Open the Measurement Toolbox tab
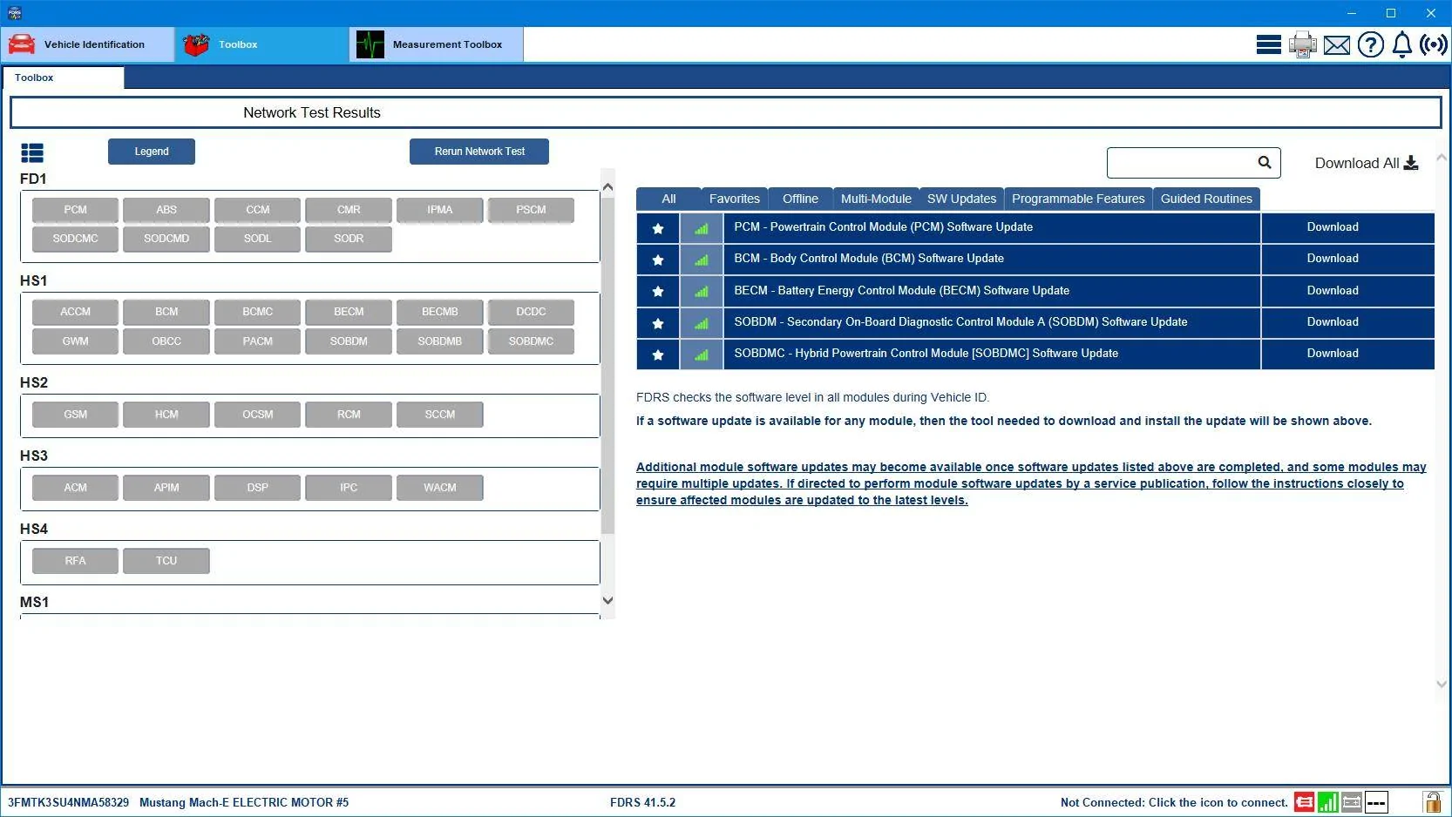Screen dimensions: 1452x817 coord(437,44)
